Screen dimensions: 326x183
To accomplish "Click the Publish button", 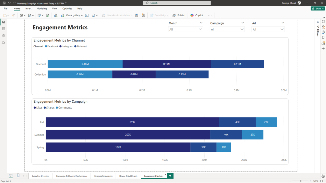I will point(179,15).
